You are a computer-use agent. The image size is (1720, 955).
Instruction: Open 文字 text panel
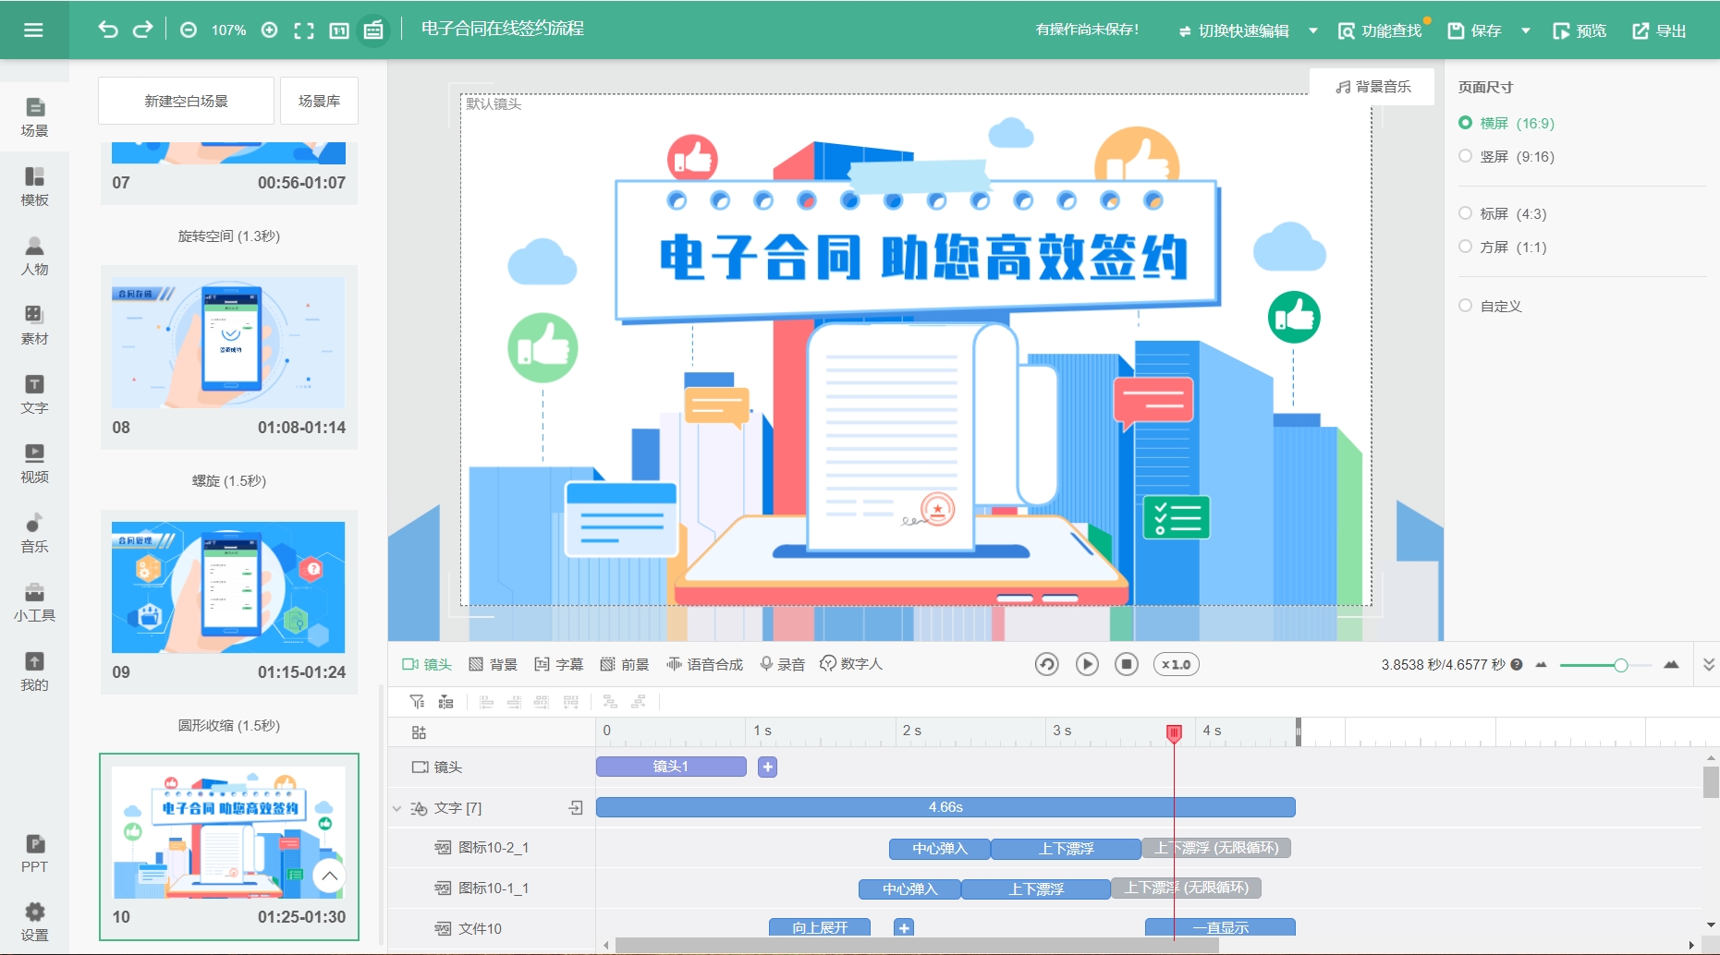[34, 394]
